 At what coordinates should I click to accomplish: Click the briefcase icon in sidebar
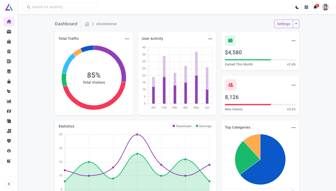9,32
